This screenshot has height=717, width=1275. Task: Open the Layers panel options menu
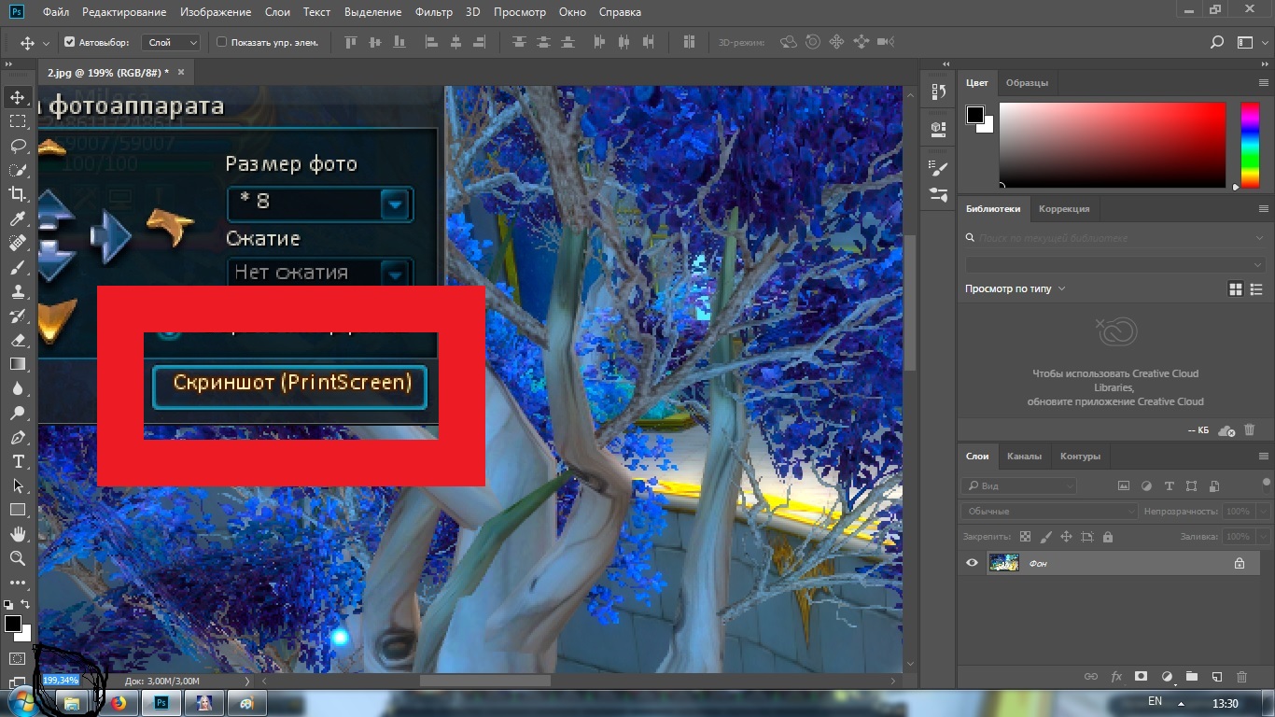[x=1264, y=457]
